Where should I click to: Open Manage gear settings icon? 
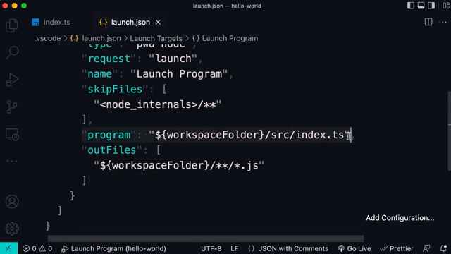[x=12, y=229]
